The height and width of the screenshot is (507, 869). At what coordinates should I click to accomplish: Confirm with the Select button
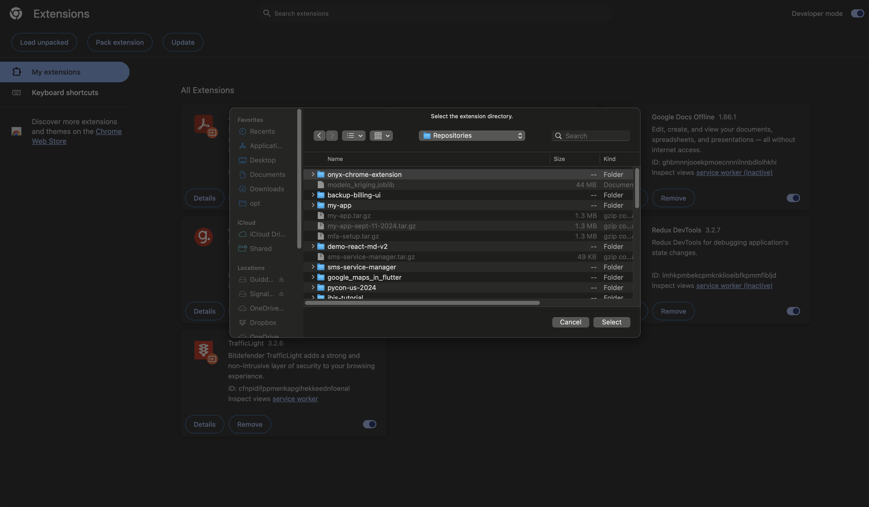pos(611,322)
